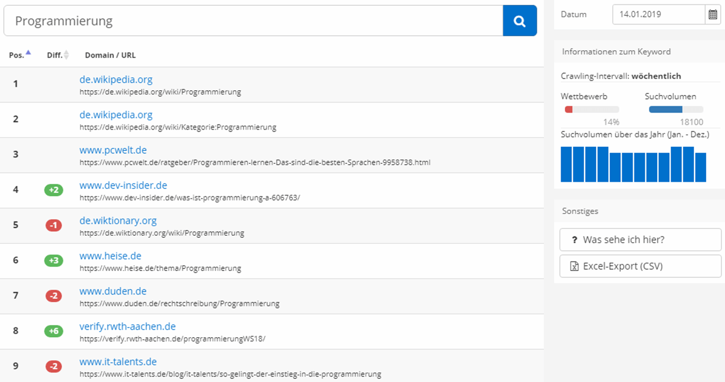The width and height of the screenshot is (725, 382).
Task: Click the +6 badge for verify.rwth-aachen.de
Action: pos(53,331)
